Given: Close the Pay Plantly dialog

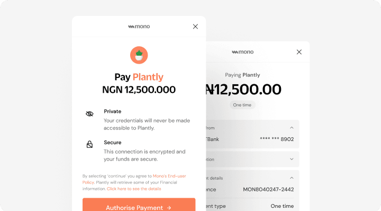Looking at the screenshot, I should [x=195, y=27].
